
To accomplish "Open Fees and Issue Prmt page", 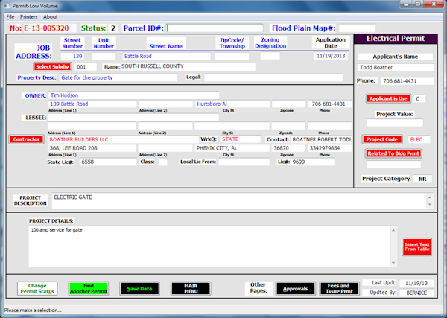I will pyautogui.click(x=339, y=289).
